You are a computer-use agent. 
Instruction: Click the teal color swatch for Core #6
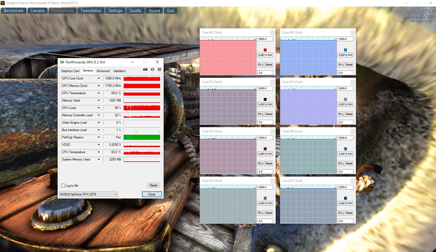tap(345, 149)
